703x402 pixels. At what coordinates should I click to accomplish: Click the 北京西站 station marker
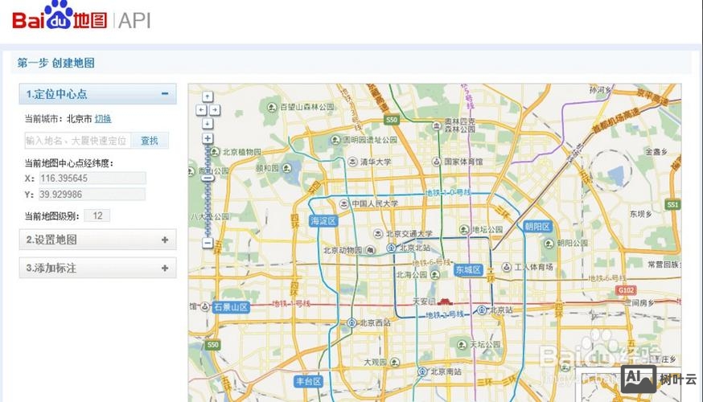tap(352, 322)
